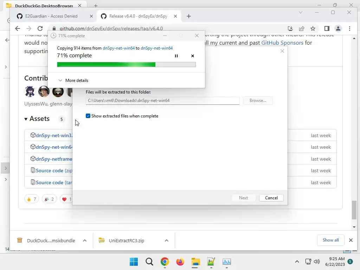Click the page vertical scrollbar thumb
This screenshot has height=270, width=360.
click(354, 210)
